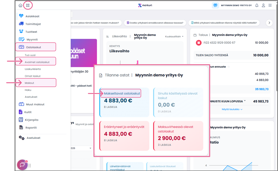Expand the Kuukausittain period dropdown
The width and height of the screenshot is (278, 171).
coord(174,36)
